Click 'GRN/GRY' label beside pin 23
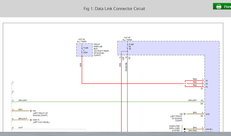 pos(192,100)
